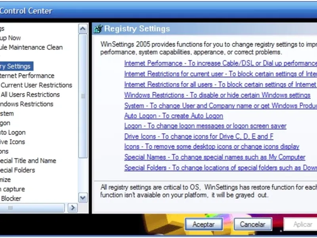The width and height of the screenshot is (317, 238).
Task: Open Auto Logon creation link
Action: click(x=174, y=116)
